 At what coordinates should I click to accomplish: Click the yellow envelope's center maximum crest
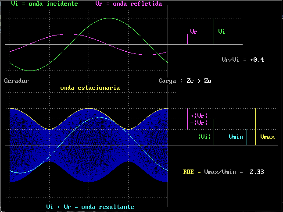pyautogui.click(x=89, y=109)
